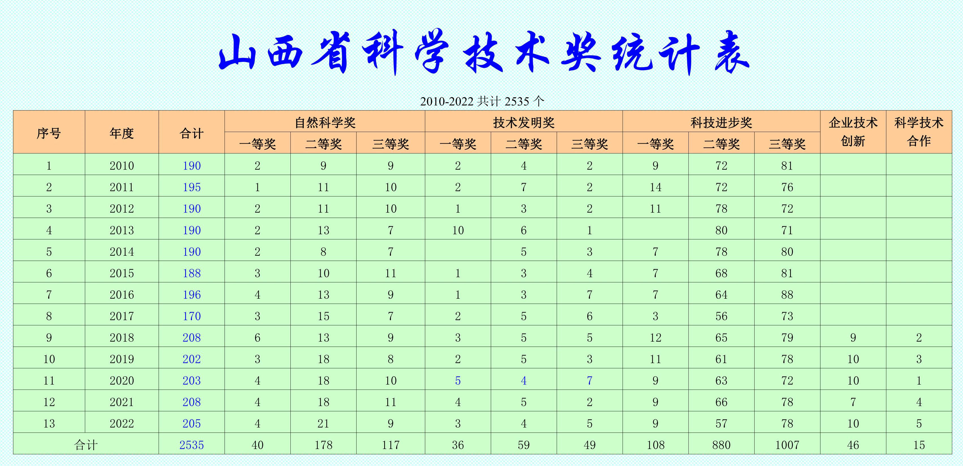The width and height of the screenshot is (963, 466).
Task: Click the 2010 year cell
Action: point(121,165)
